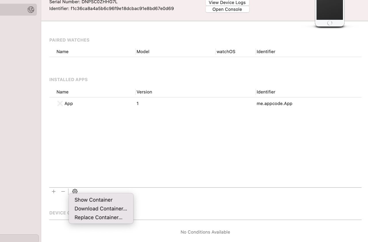Click the Serial Number text
This screenshot has height=242, width=368.
coord(83,2)
